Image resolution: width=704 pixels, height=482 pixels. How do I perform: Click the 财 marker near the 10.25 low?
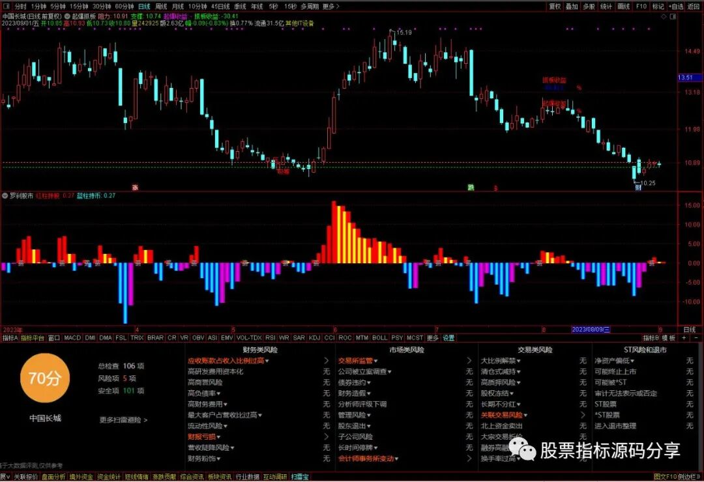coord(638,188)
